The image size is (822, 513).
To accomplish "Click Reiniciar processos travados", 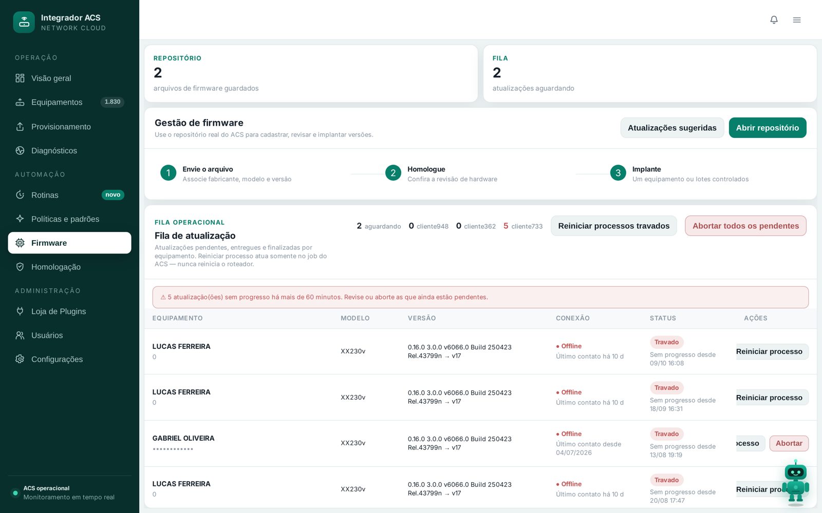I will tap(614, 226).
